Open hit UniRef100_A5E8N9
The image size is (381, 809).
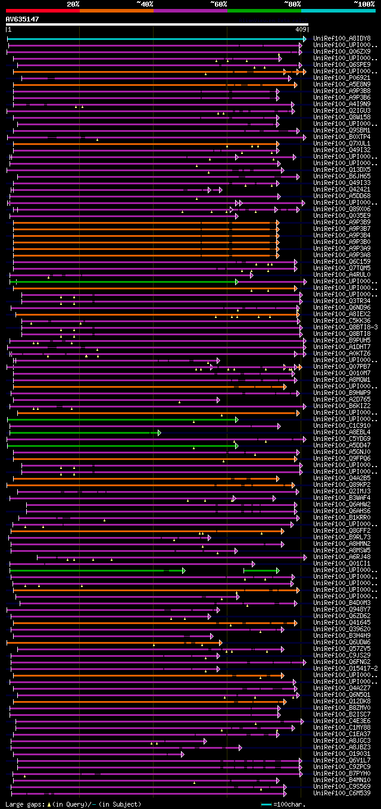343,85
